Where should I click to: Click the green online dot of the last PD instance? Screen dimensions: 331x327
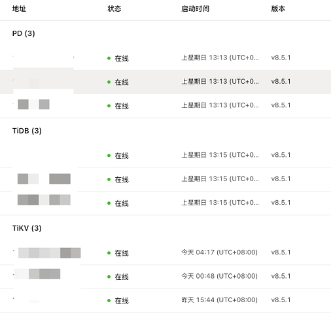pyautogui.click(x=109, y=106)
